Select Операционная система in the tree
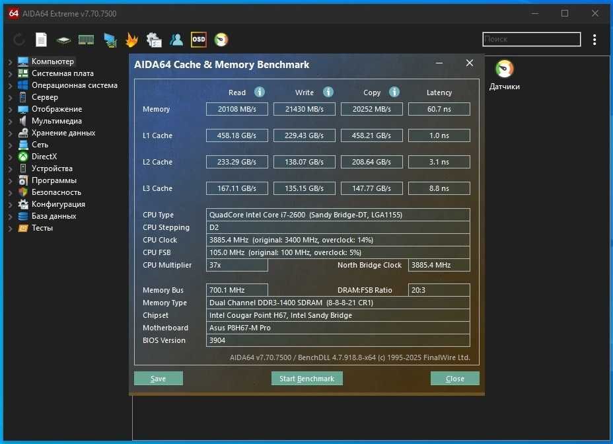The image size is (613, 444). pos(74,85)
